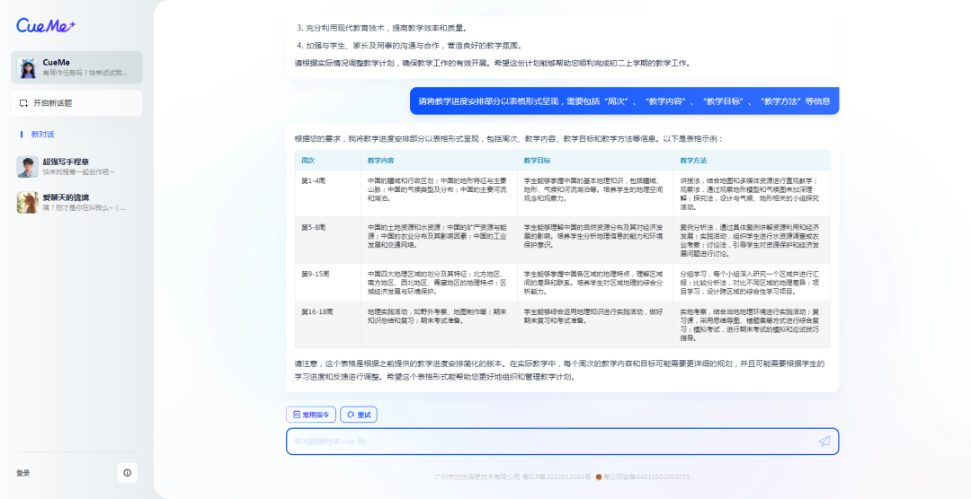Click the 第5-8周 teaching content cell
971x499 pixels.
[439, 240]
